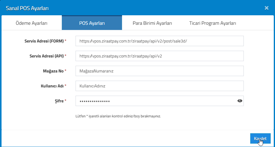Show the password with the eye icon
The height and width of the screenshot is (147, 275).
(240, 101)
